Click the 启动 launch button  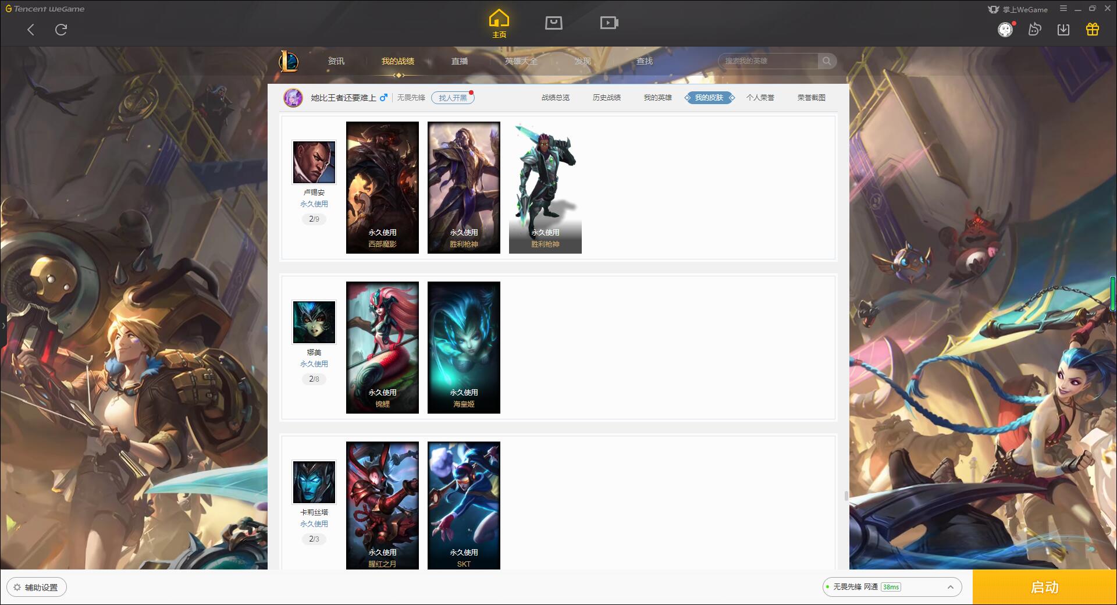pos(1045,588)
